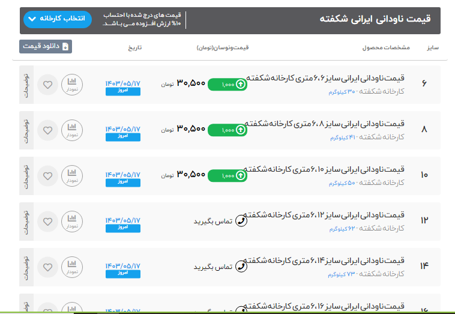Toggle heart favorite on size 10 row
455x314 pixels.
tap(48, 175)
